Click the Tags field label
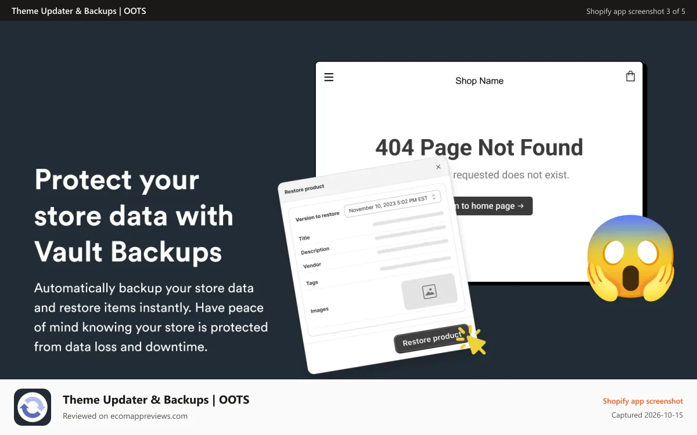The image size is (697, 435). click(x=312, y=283)
